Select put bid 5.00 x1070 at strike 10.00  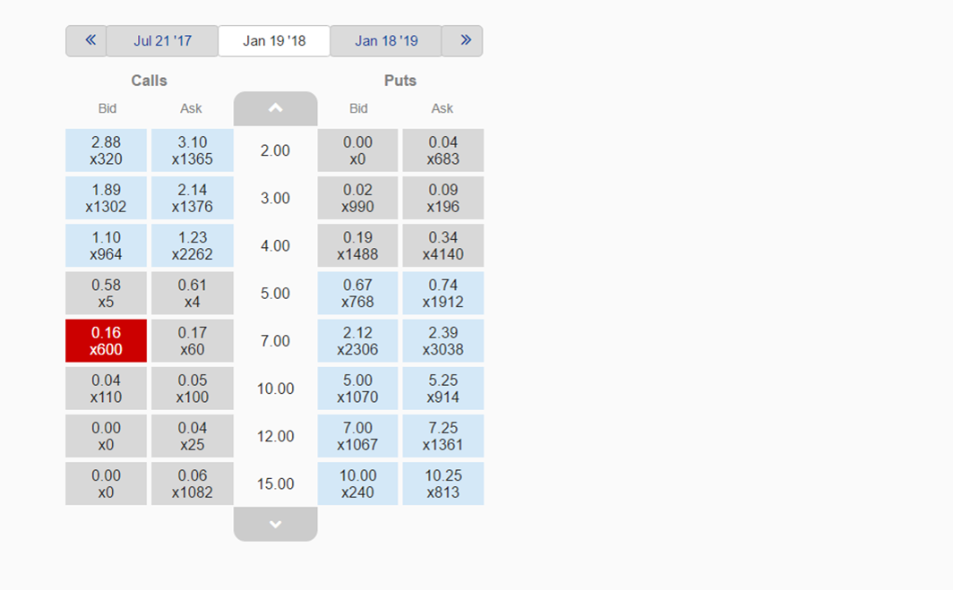coord(357,389)
